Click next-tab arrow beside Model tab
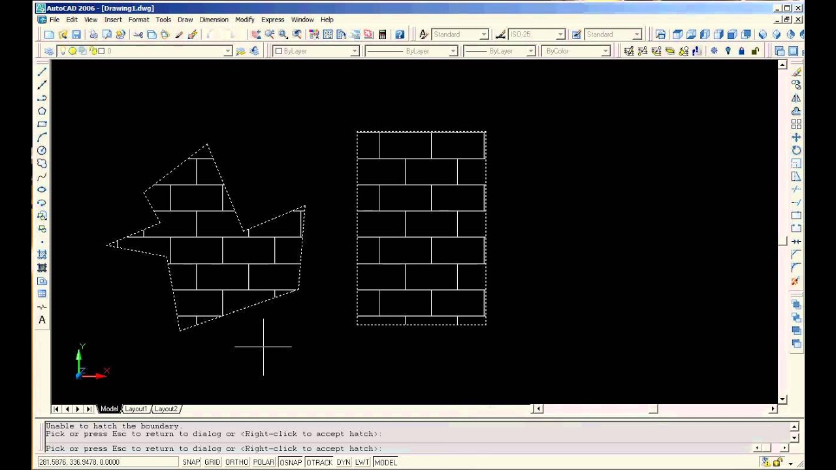Image resolution: width=836 pixels, height=470 pixels. (x=78, y=409)
